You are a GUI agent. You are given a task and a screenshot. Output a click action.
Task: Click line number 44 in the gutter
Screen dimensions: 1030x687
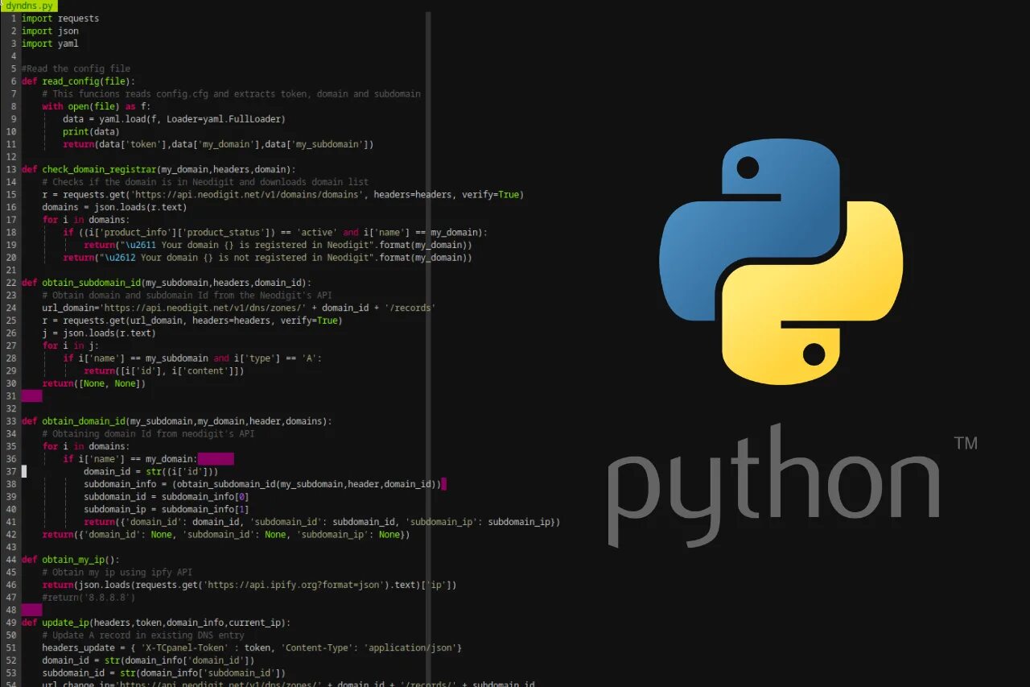(10, 560)
